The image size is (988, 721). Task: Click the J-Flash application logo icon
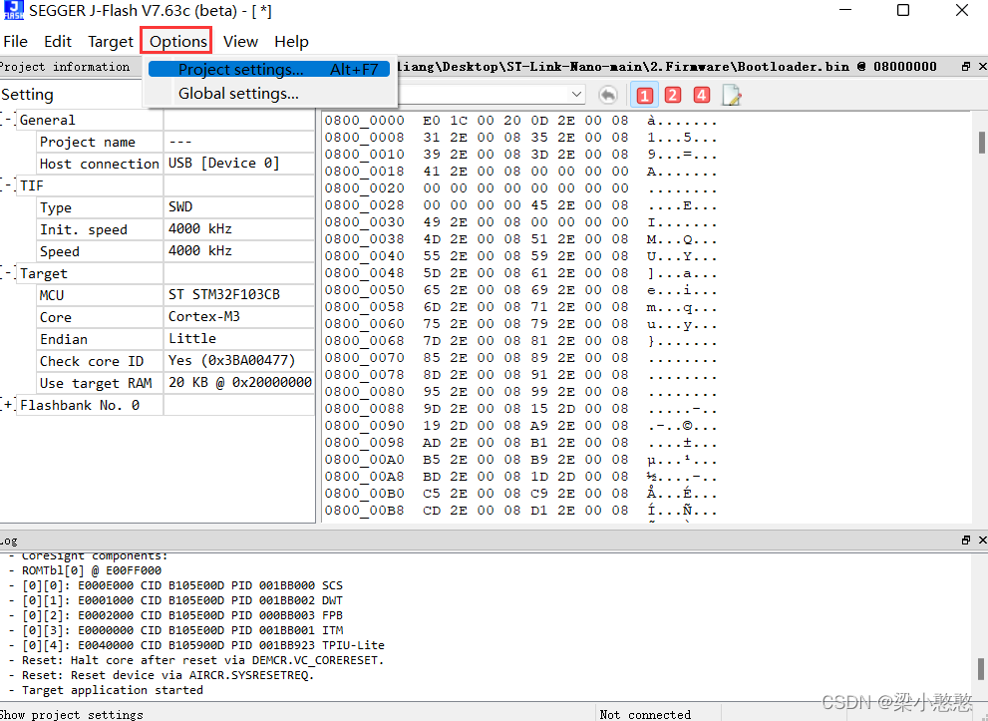(x=13, y=10)
